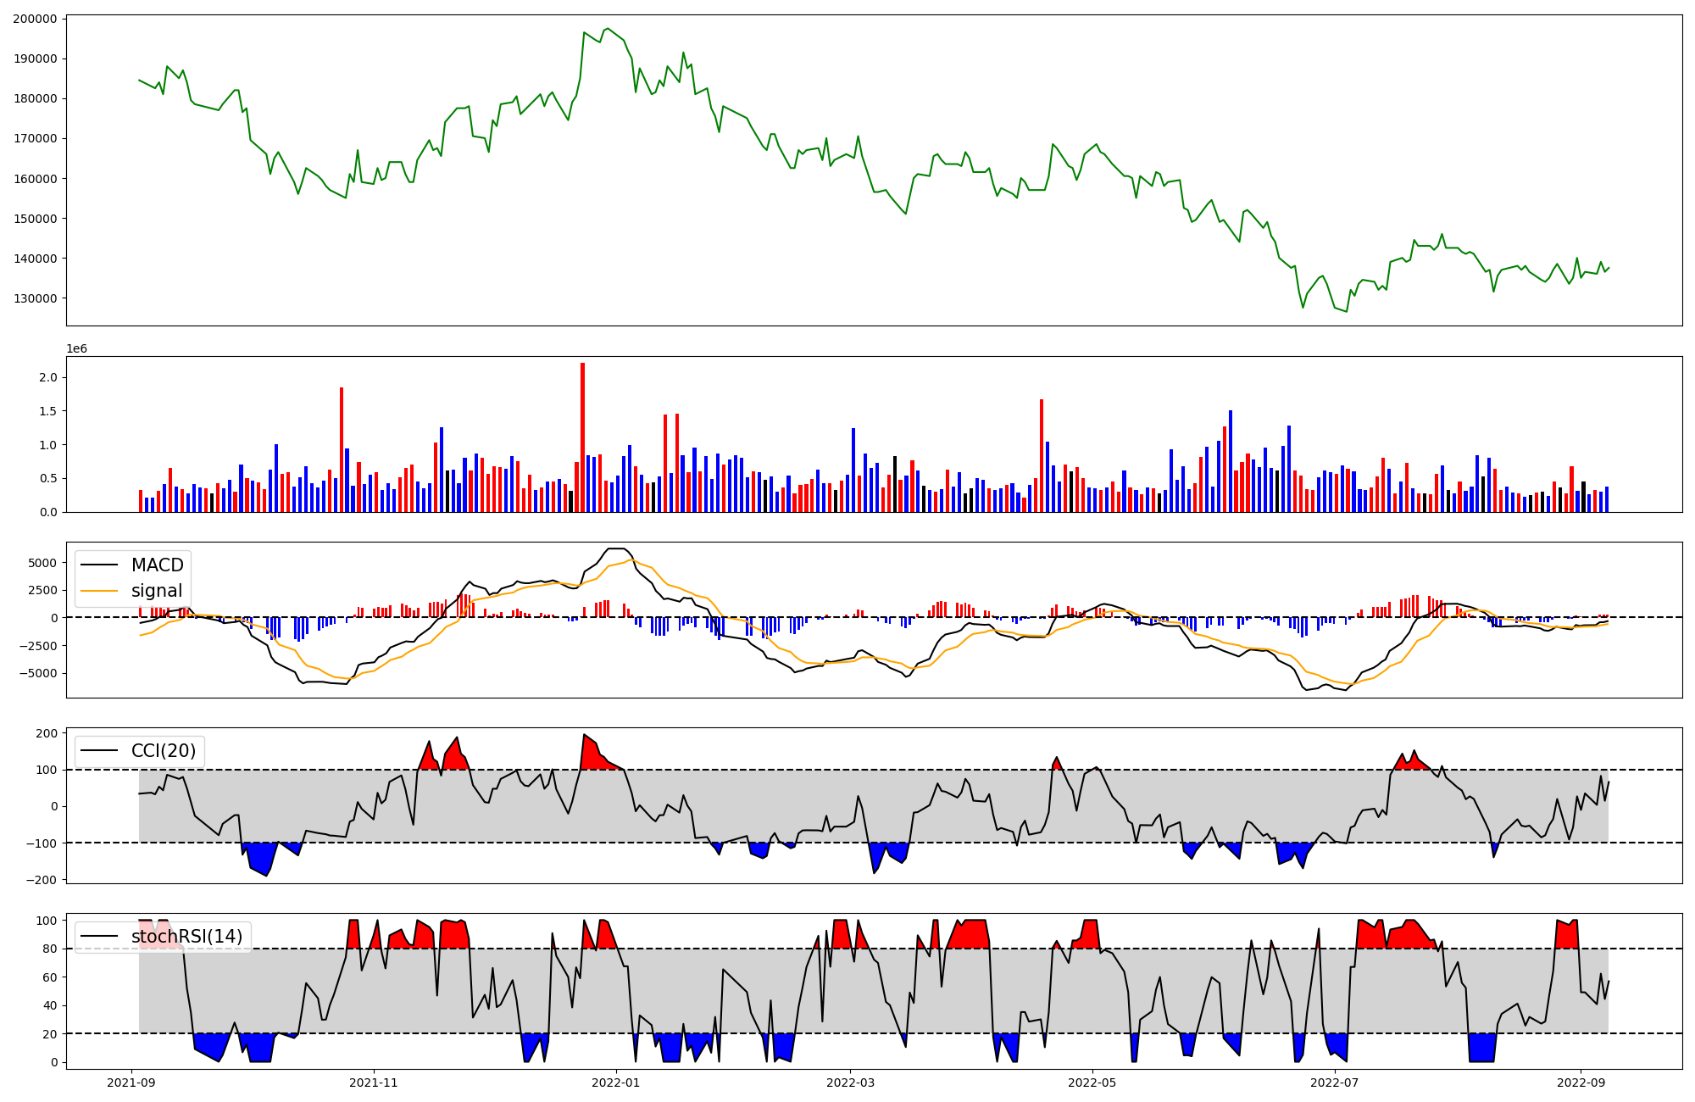Click the 130000 price axis label
This screenshot has width=1695, height=1102.
pyautogui.click(x=36, y=298)
